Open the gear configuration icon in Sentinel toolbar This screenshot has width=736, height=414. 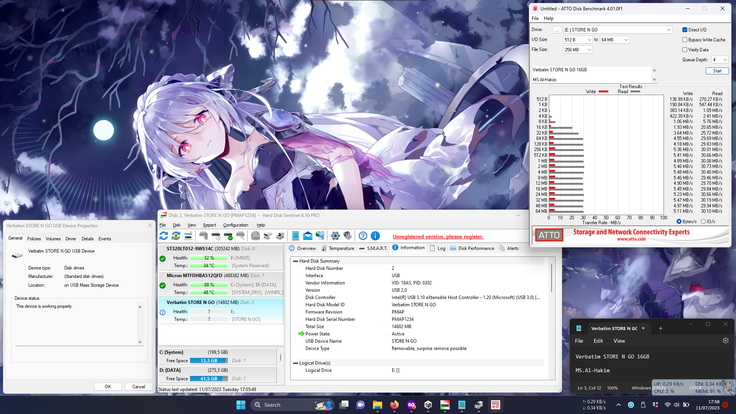(x=335, y=236)
